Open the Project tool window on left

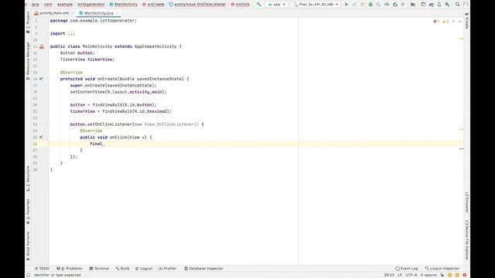coord(28,22)
